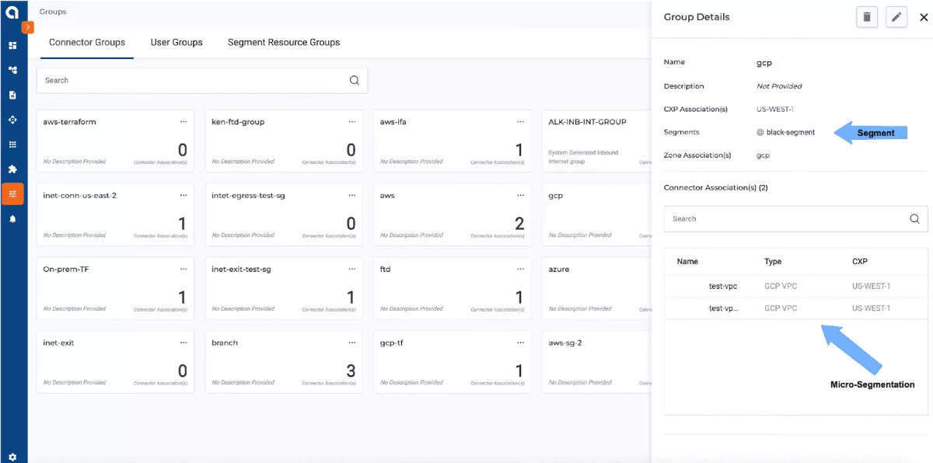Open the bell notifications icon in sidebar
933x463 pixels.
12,219
